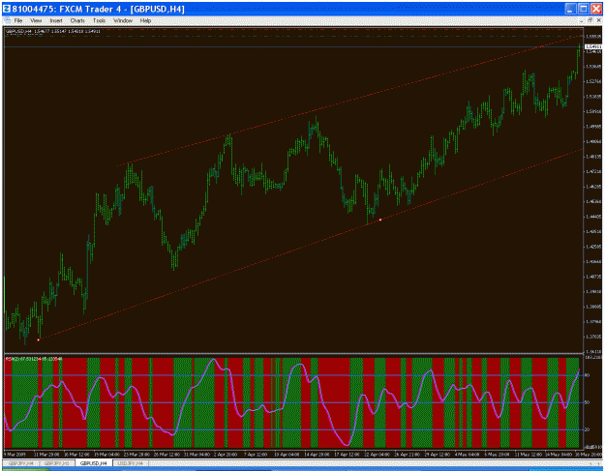605x471 pixels.
Task: Switch to the USDJPY,H4 chart tab
Action: pos(130,463)
